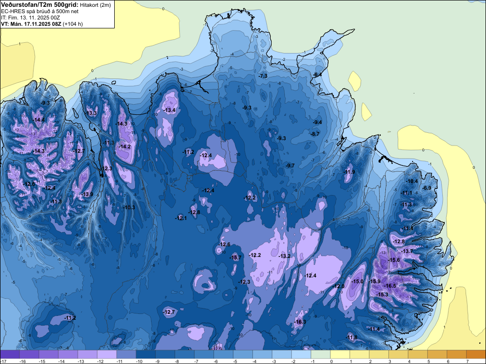Image resolution: width=486 pixels, height=364 pixels.
Task: Click the -14.2 temperature label
Action: click(124, 146)
